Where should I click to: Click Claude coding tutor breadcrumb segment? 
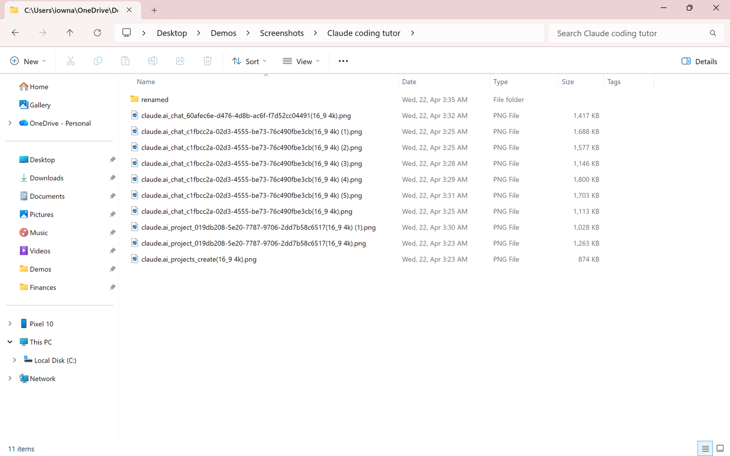(364, 33)
